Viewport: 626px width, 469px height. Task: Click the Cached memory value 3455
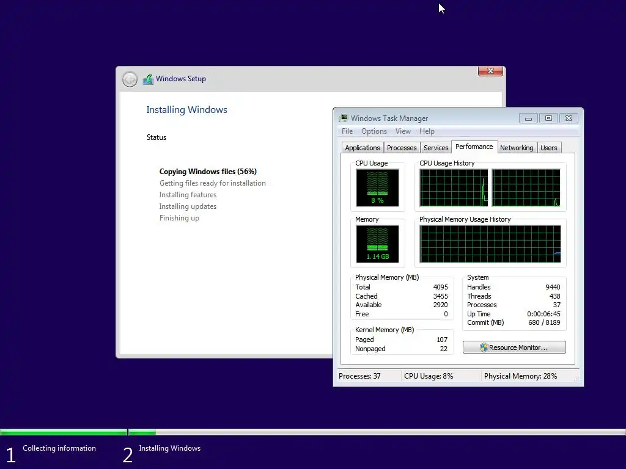440,296
